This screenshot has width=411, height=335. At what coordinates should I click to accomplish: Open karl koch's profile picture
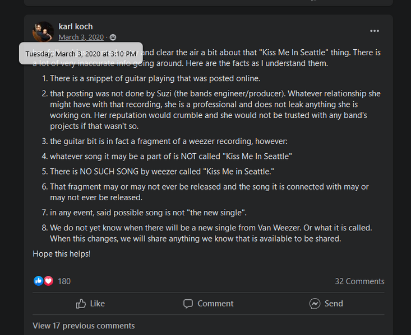43,31
